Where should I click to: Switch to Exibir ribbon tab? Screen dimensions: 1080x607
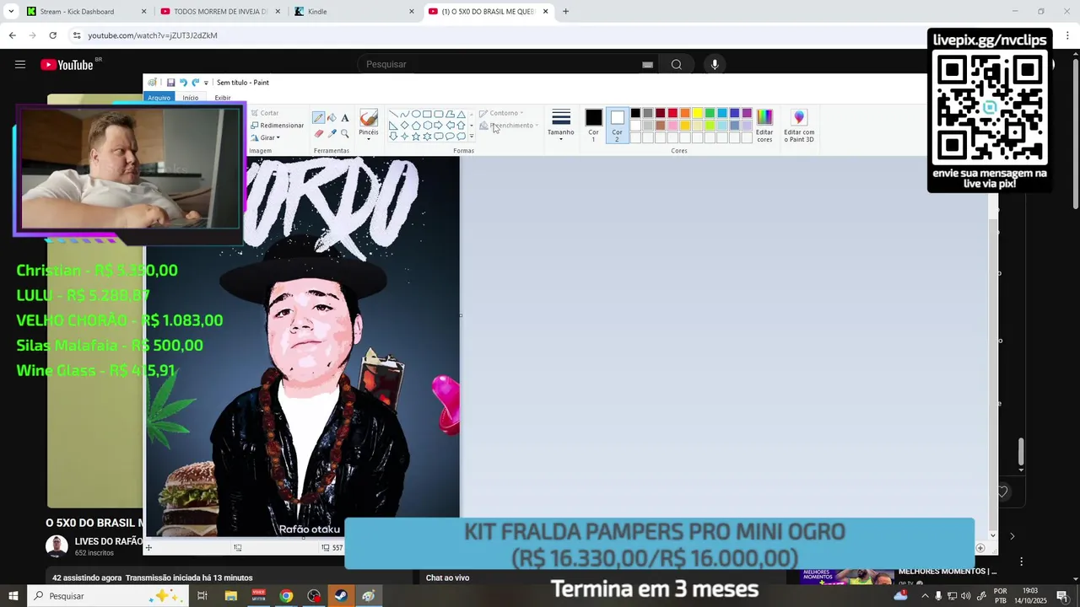click(x=223, y=98)
